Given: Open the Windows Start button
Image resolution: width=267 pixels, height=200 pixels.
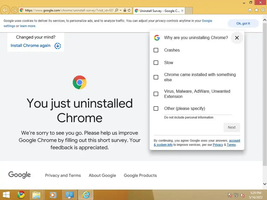Looking at the screenshot, I should (6, 195).
